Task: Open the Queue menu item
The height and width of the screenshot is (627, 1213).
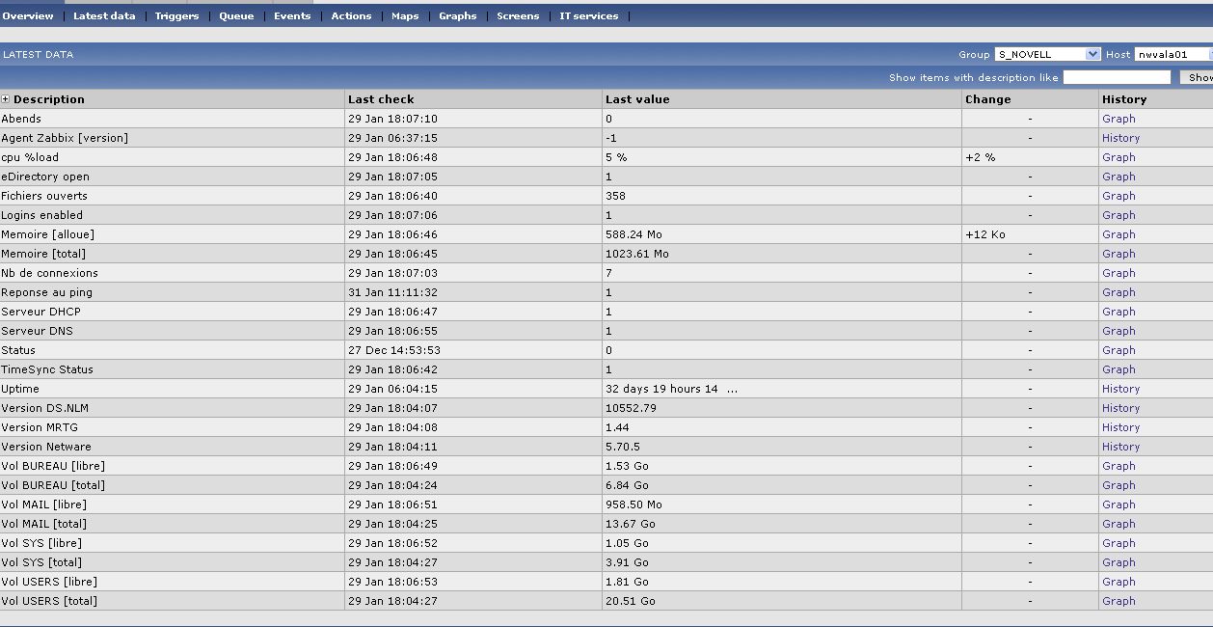Action: click(x=236, y=15)
